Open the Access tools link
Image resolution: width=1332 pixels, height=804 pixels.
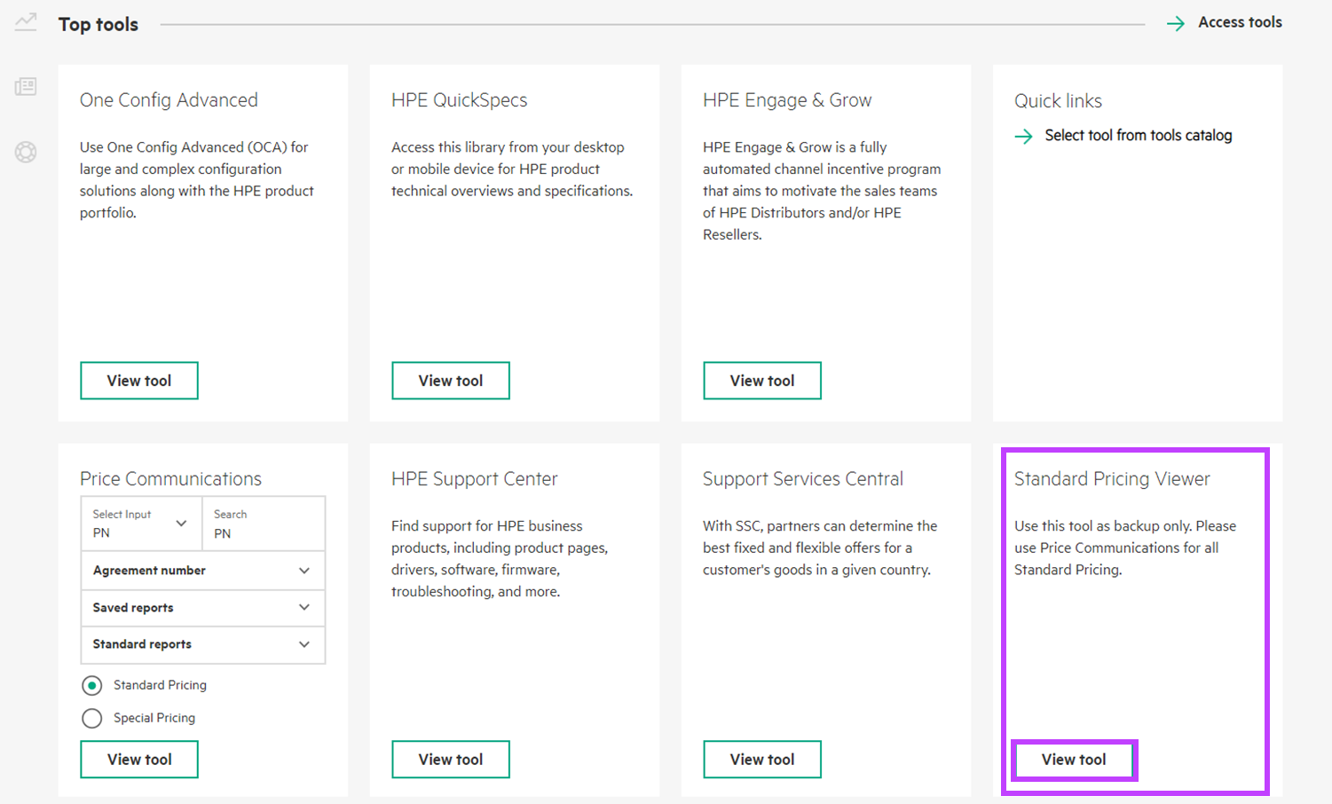click(1240, 22)
